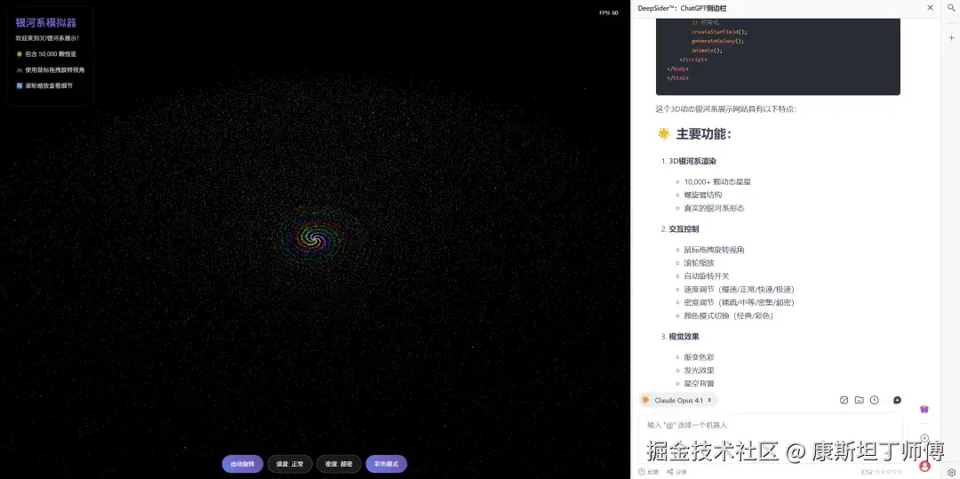Click the 螺旋臂结构 bullet
This screenshot has height=479, width=960.
pyautogui.click(x=703, y=196)
